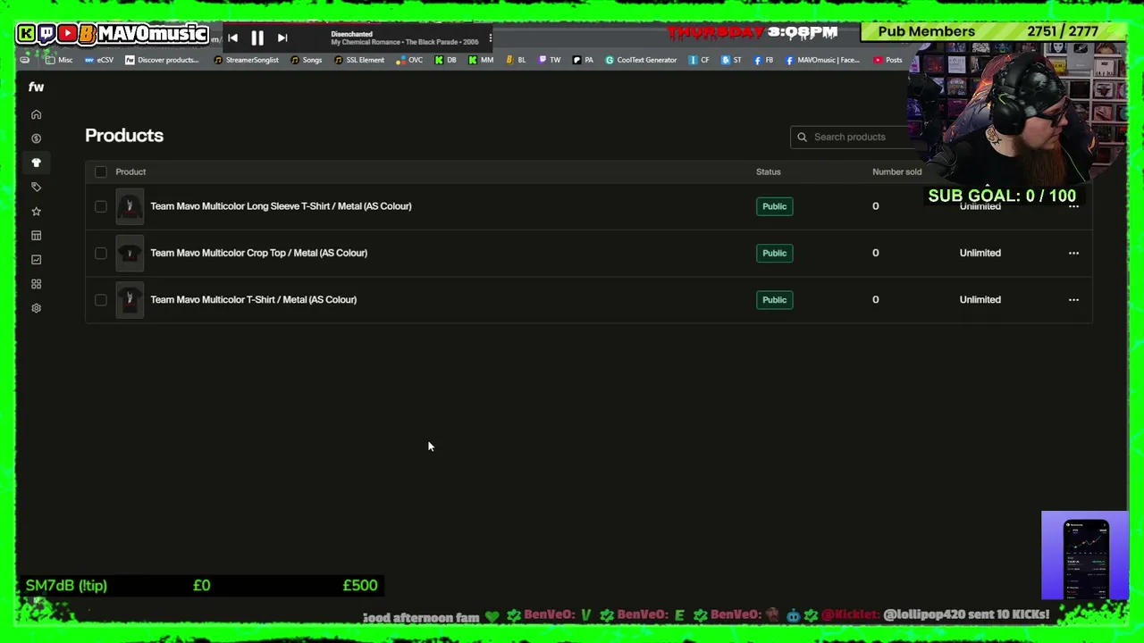The width and height of the screenshot is (1144, 643).
Task: Sort by the Number sold column header
Action: point(896,171)
